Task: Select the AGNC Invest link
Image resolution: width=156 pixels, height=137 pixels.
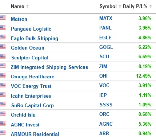Action: (25, 125)
